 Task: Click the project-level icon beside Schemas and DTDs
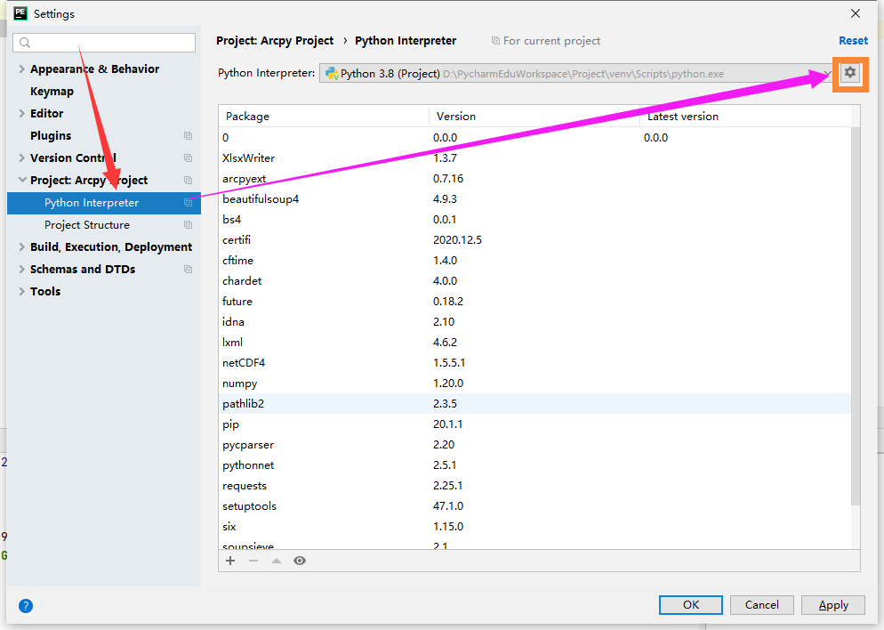[x=189, y=270]
